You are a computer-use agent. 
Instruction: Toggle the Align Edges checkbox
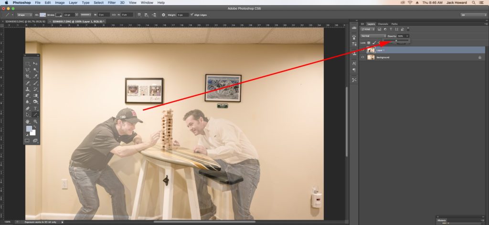coord(192,15)
